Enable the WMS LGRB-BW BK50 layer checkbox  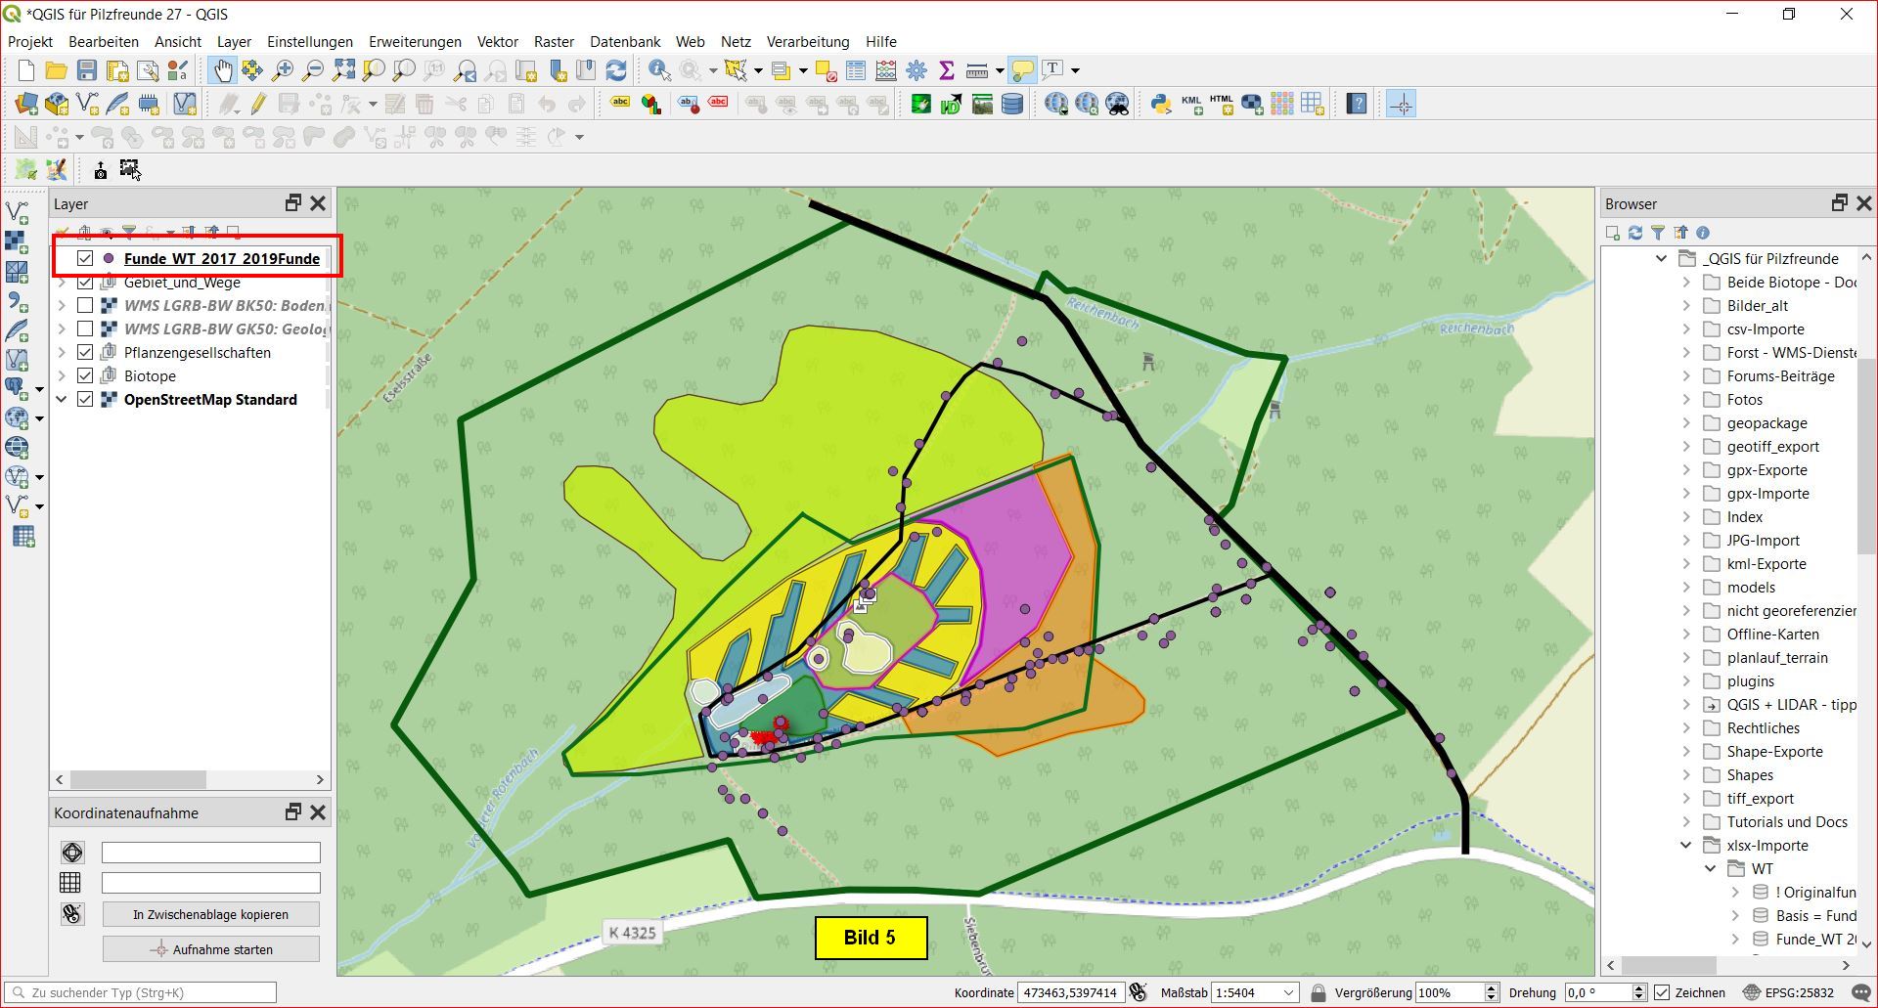pos(85,306)
